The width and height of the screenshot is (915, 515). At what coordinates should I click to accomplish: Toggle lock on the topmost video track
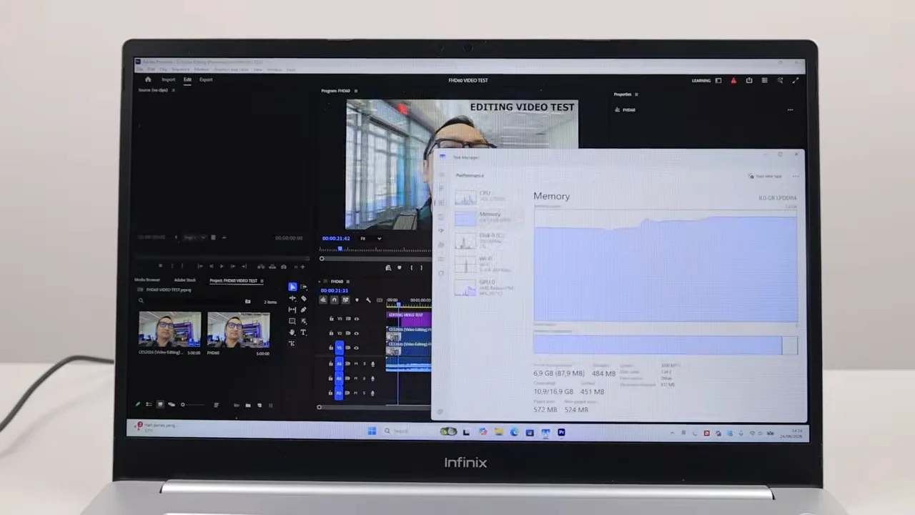331,318
